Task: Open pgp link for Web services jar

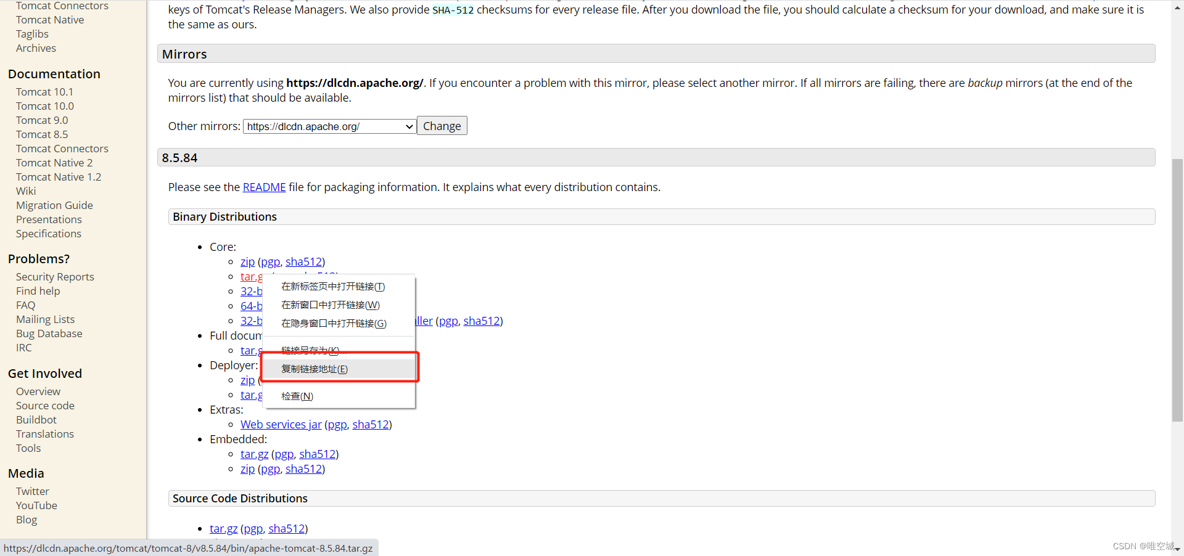Action: pos(337,425)
